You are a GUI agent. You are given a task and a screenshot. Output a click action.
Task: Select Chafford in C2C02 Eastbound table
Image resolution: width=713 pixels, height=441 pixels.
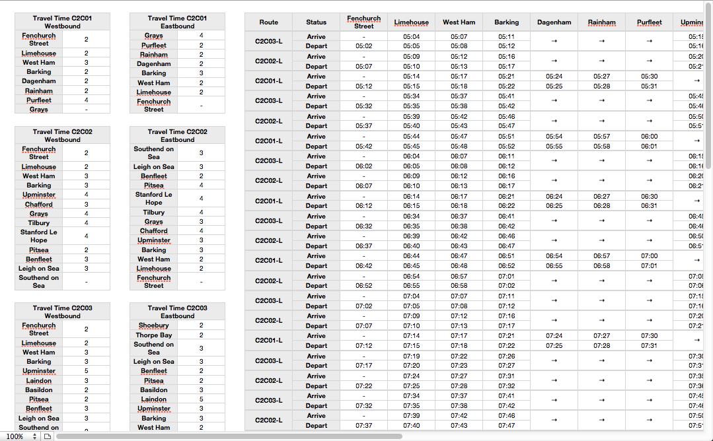(x=154, y=230)
